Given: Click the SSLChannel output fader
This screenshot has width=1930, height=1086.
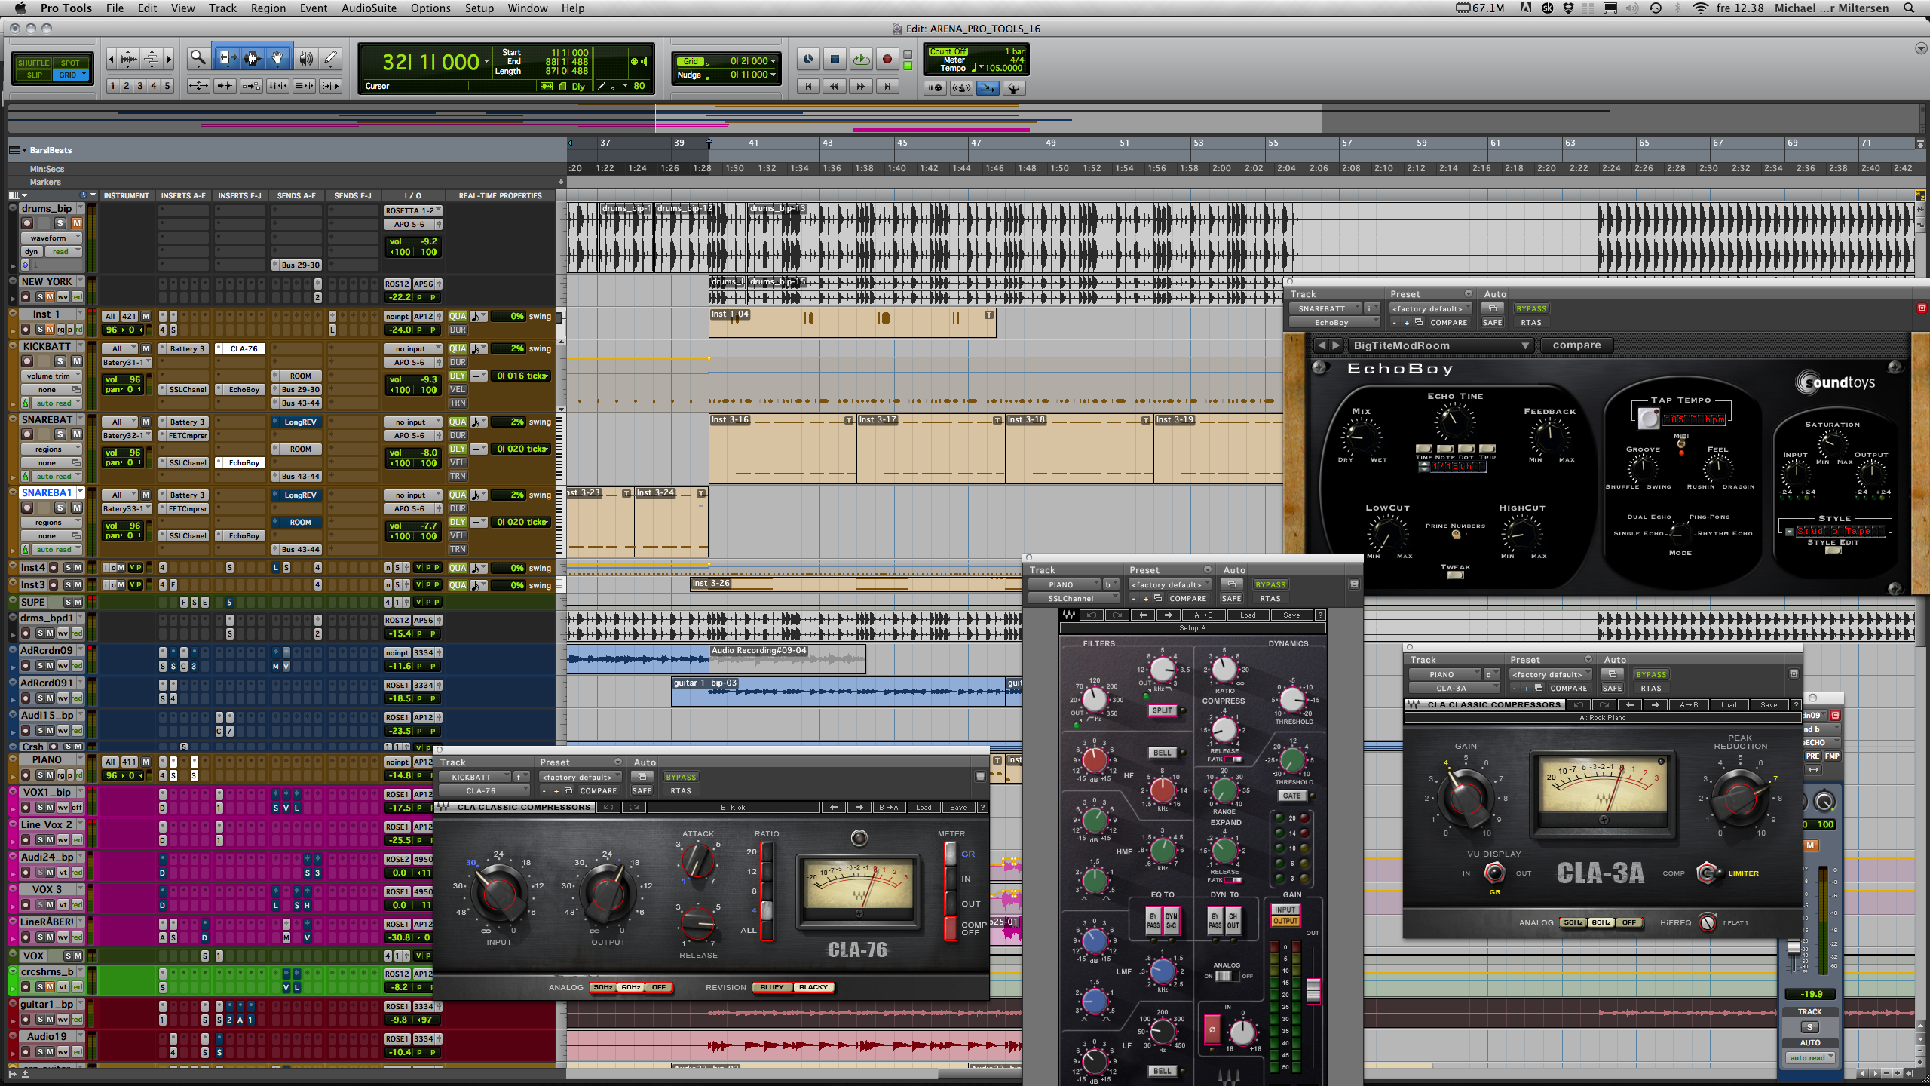Looking at the screenshot, I should point(1313,990).
